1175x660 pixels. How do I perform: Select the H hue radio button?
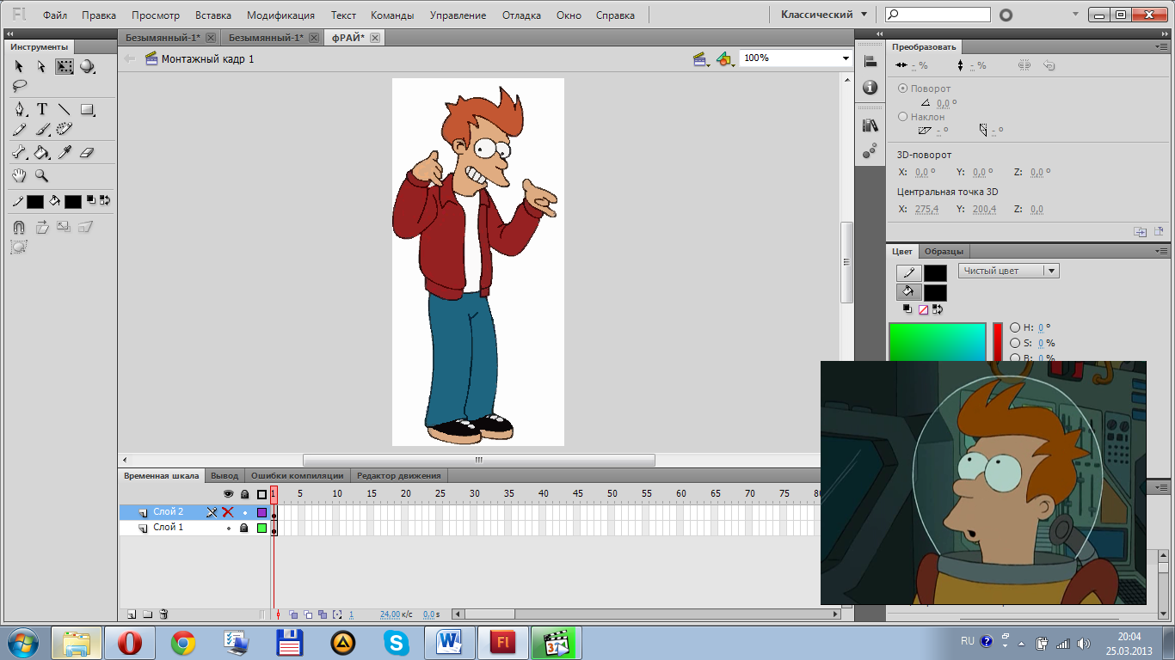[x=1015, y=327]
